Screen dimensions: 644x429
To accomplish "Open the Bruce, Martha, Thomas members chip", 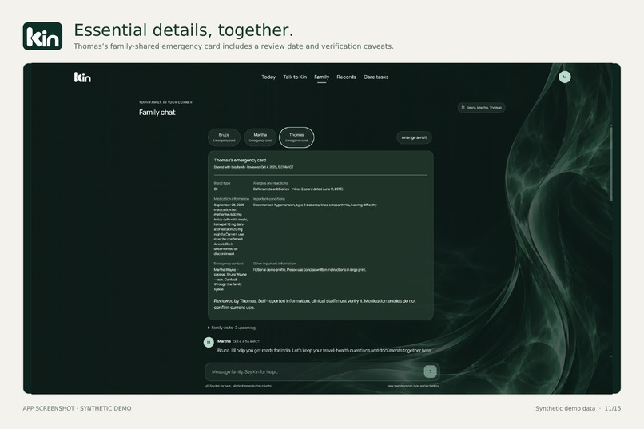I will pyautogui.click(x=481, y=108).
